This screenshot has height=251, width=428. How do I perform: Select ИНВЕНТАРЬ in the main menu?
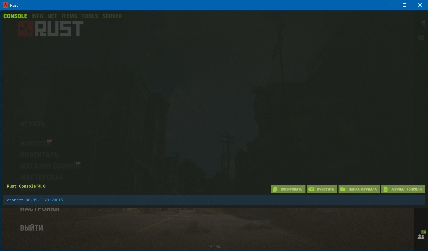pyautogui.click(x=39, y=155)
